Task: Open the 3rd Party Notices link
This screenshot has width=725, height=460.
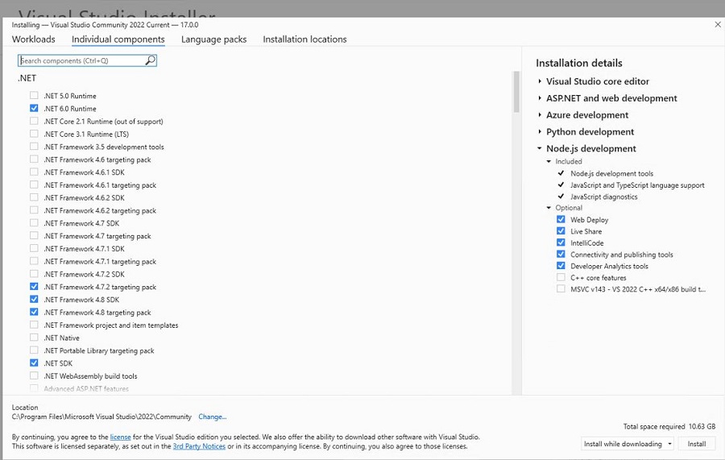Action: point(199,446)
